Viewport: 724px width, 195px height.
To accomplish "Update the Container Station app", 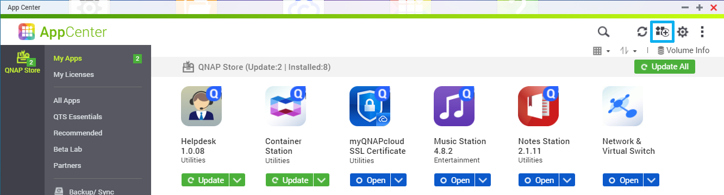I will (290, 180).
